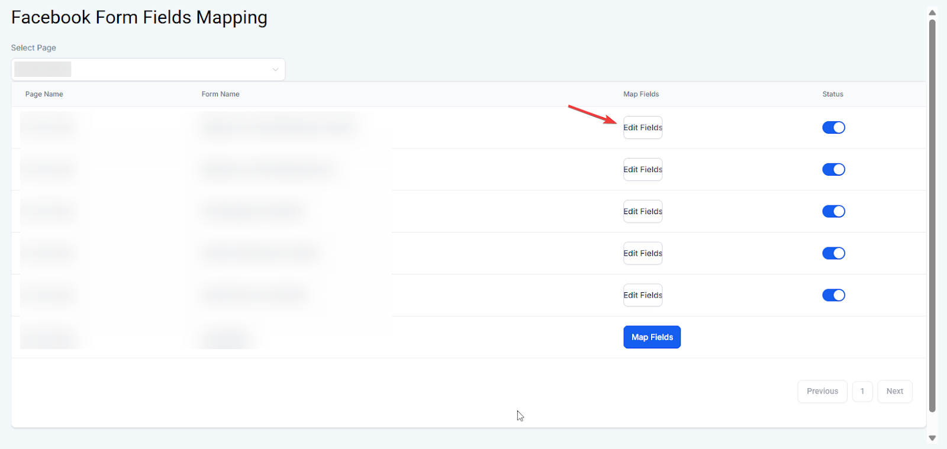Turn off the second row status switch

(x=833, y=170)
